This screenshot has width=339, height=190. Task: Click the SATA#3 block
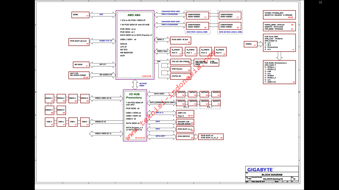click(x=216, y=94)
